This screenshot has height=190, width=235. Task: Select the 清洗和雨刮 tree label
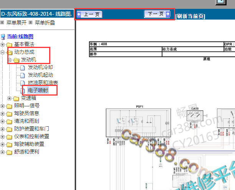pos(26,121)
